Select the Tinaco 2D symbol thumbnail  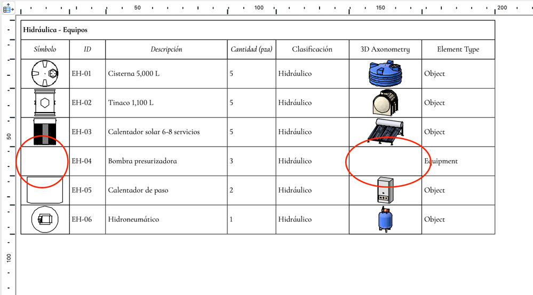45,102
